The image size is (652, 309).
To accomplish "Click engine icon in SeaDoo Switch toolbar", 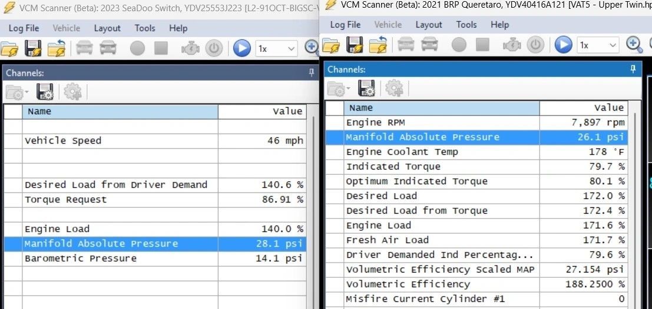I will pos(190,49).
